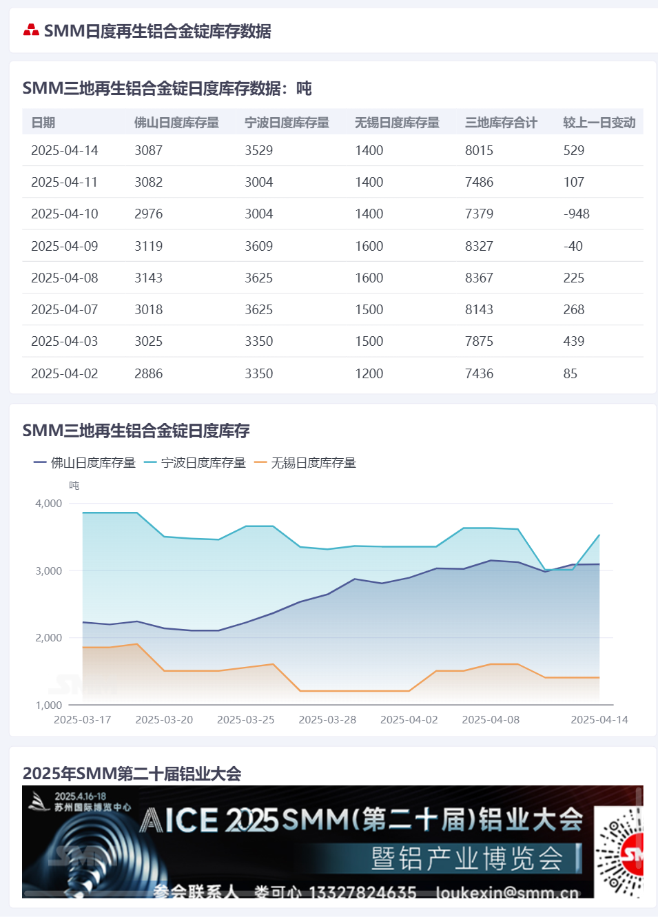This screenshot has width=658, height=917.
Task: Click the change value 529
Action: pyautogui.click(x=574, y=150)
